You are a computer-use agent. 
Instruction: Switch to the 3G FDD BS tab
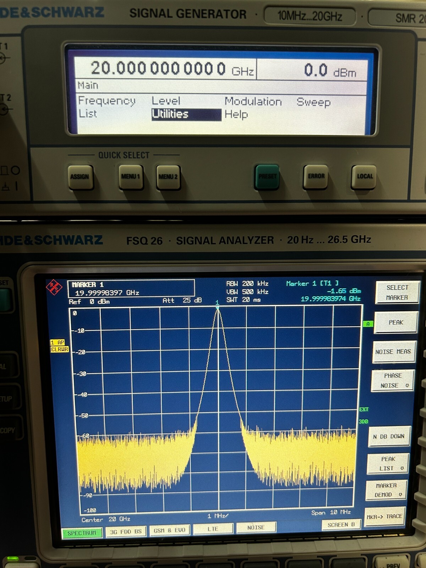[x=126, y=532]
